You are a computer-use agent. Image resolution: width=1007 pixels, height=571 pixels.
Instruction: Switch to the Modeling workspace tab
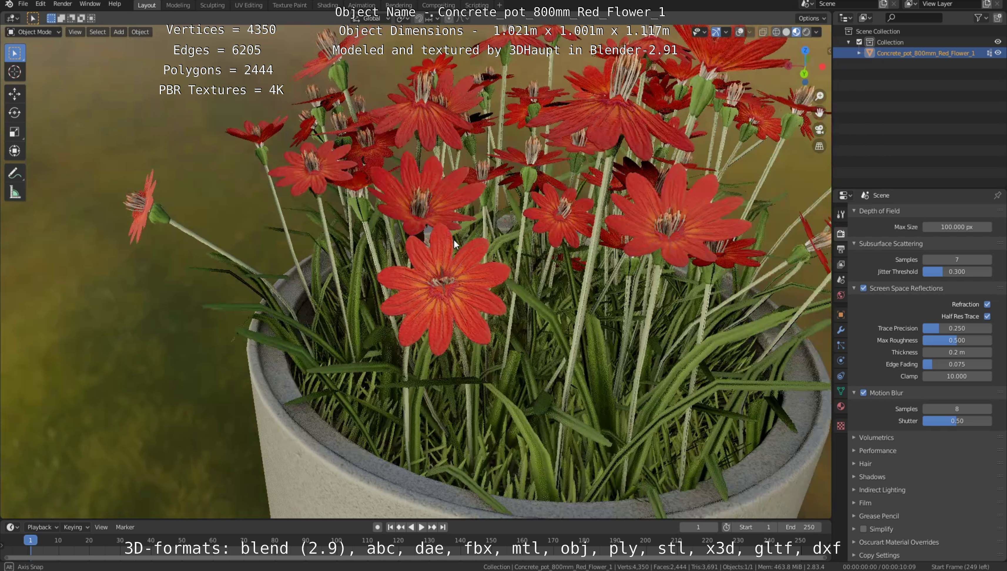tap(178, 5)
